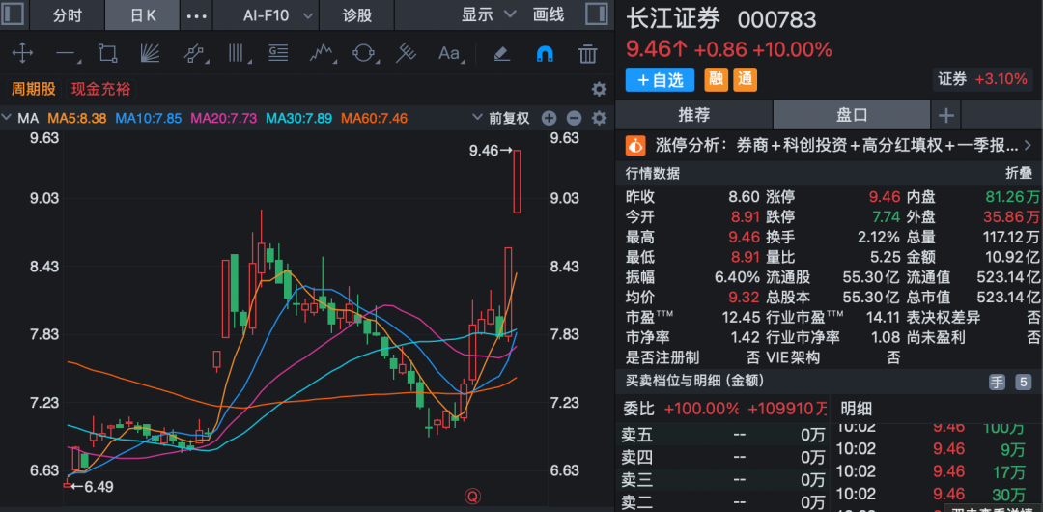This screenshot has height=512, width=1043.
Task: Expand the 显示 display dropdown
Action: pyautogui.click(x=489, y=14)
